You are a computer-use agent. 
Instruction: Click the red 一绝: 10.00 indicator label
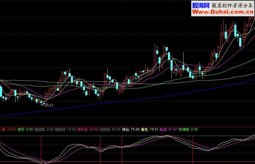click(x=8, y=129)
